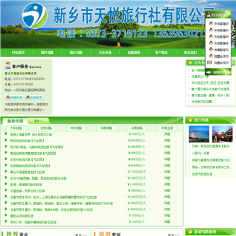Viewport: 236px width, 236px height.
Task: Open hot route 成都九寨黄龙大草原双卧七日
Action: pos(211,161)
